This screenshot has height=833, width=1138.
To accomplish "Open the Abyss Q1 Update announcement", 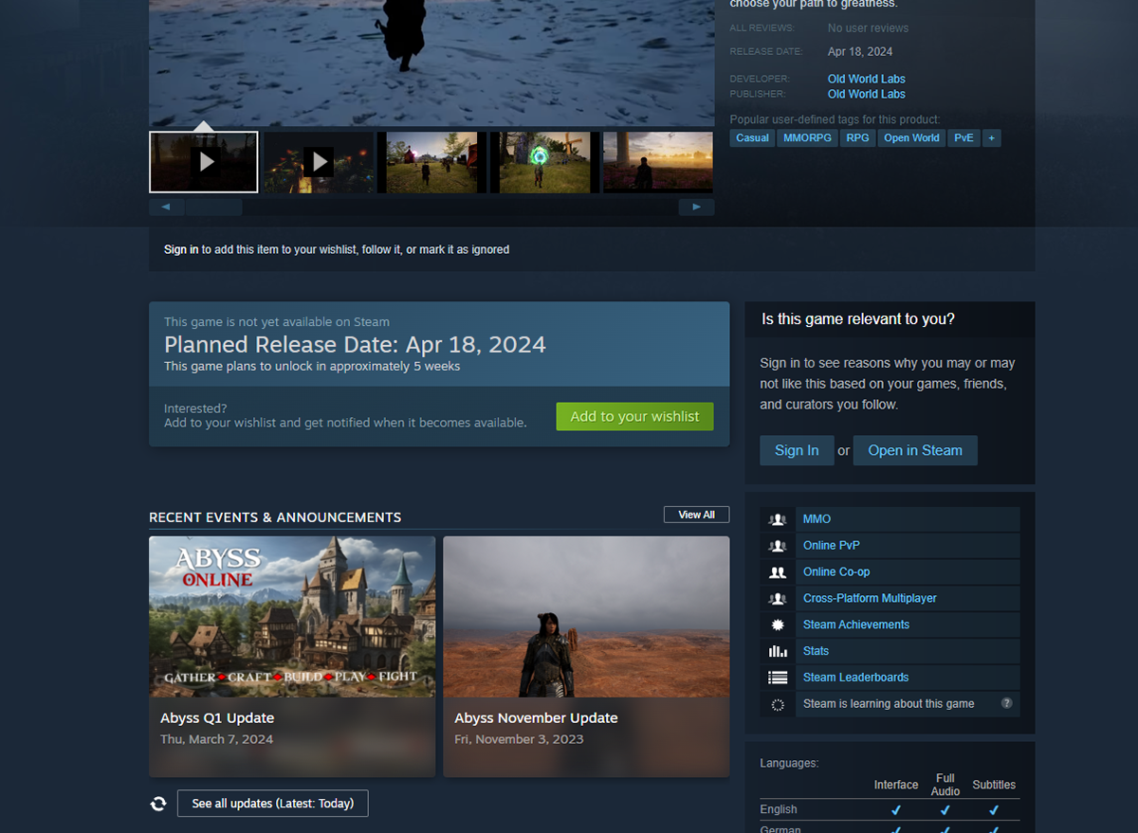I will 292,657.
